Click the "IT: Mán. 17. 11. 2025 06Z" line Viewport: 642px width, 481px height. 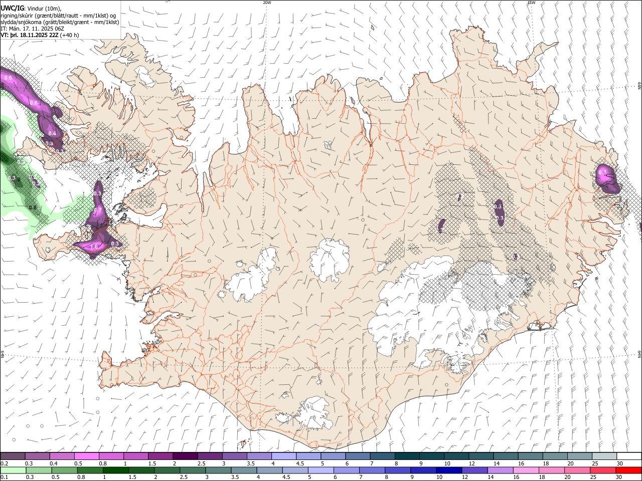coord(32,29)
